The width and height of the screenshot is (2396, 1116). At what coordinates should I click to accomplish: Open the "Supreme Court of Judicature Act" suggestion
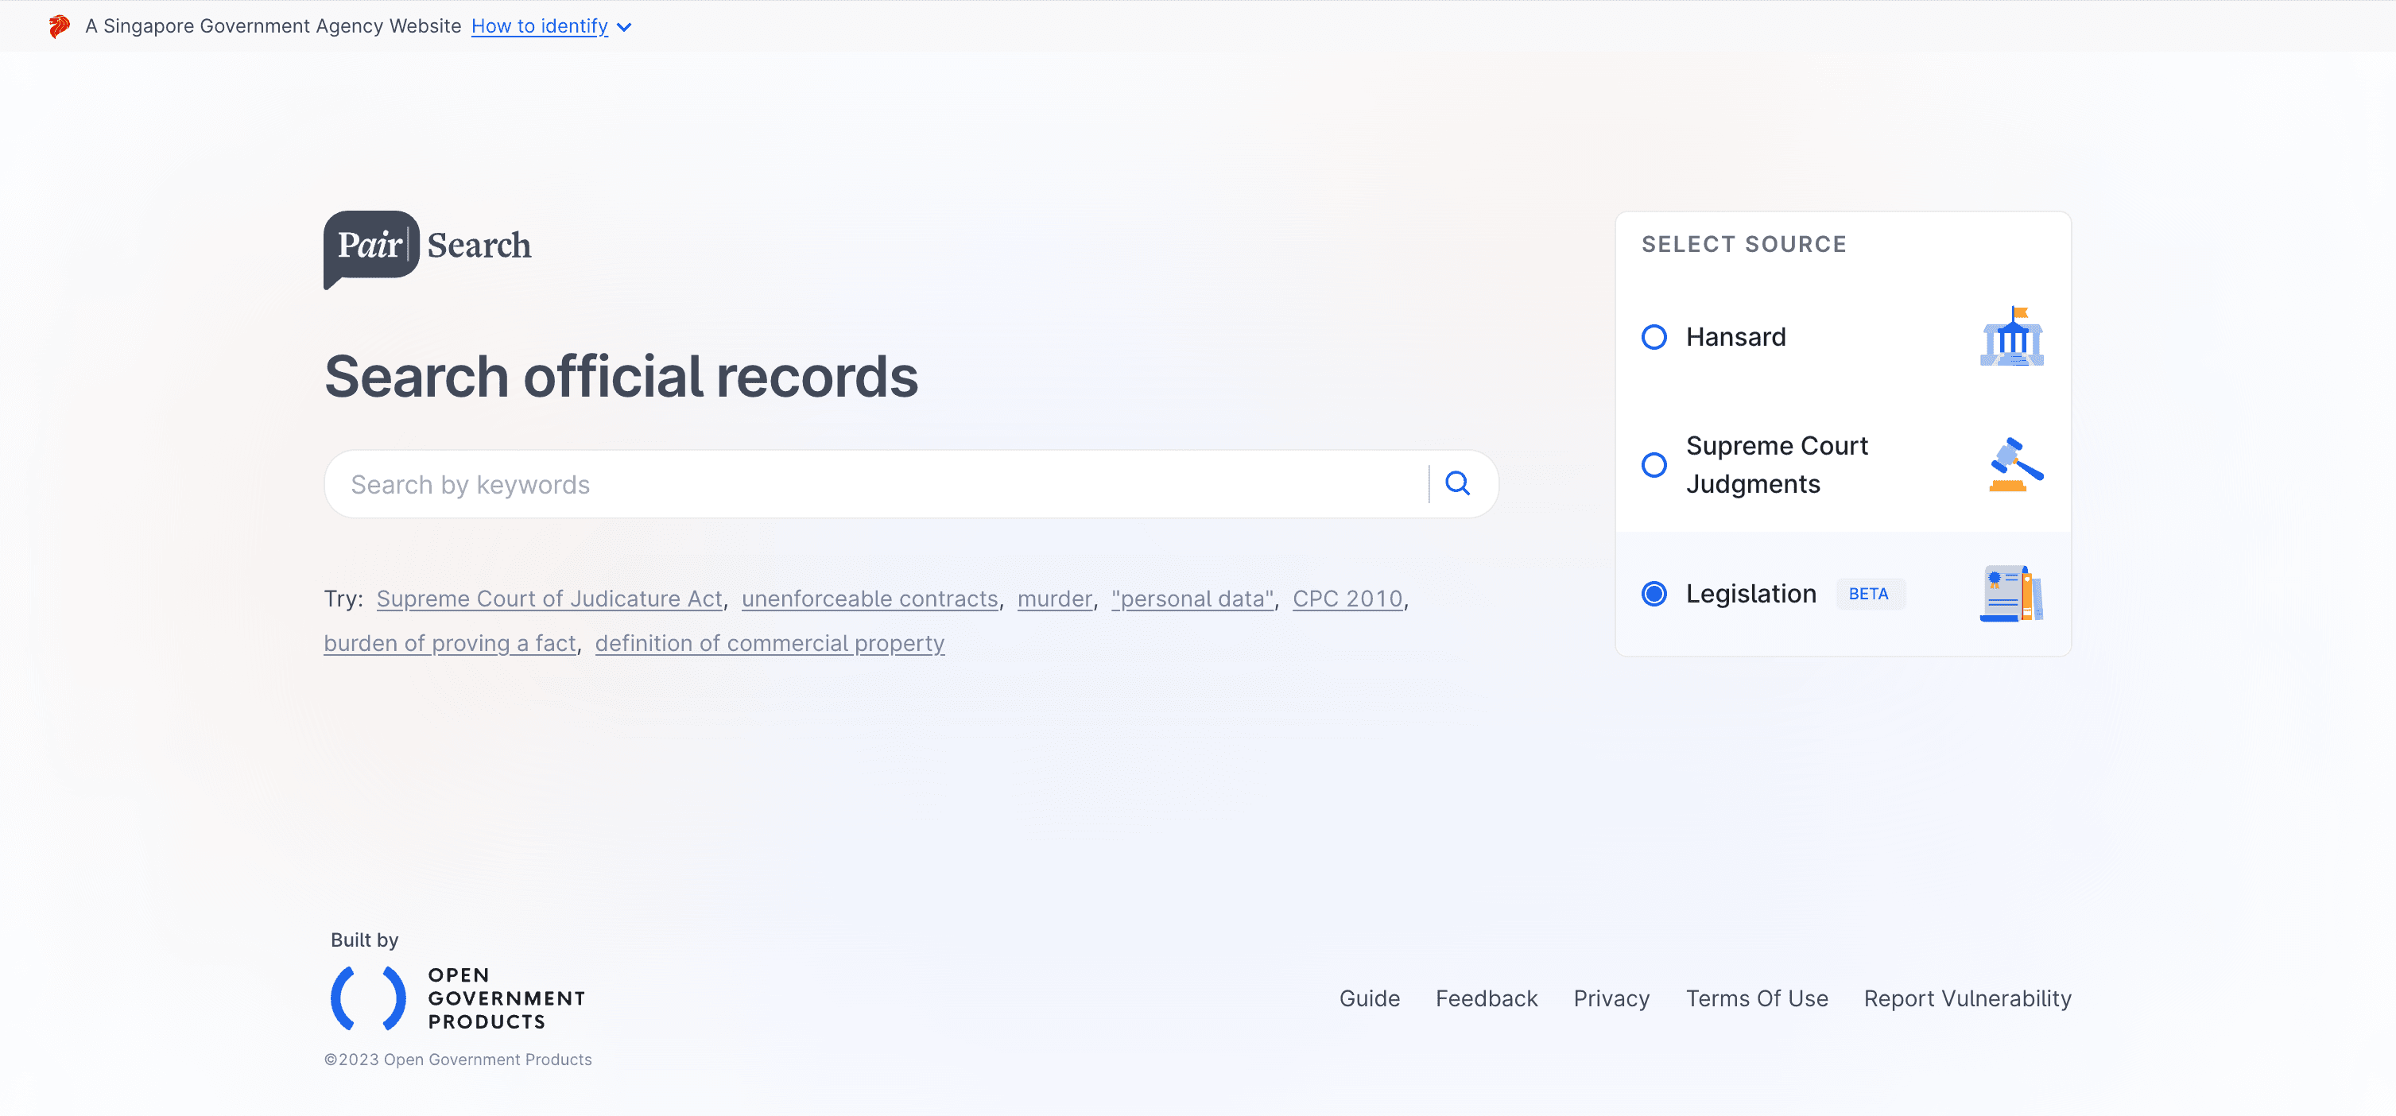(549, 598)
